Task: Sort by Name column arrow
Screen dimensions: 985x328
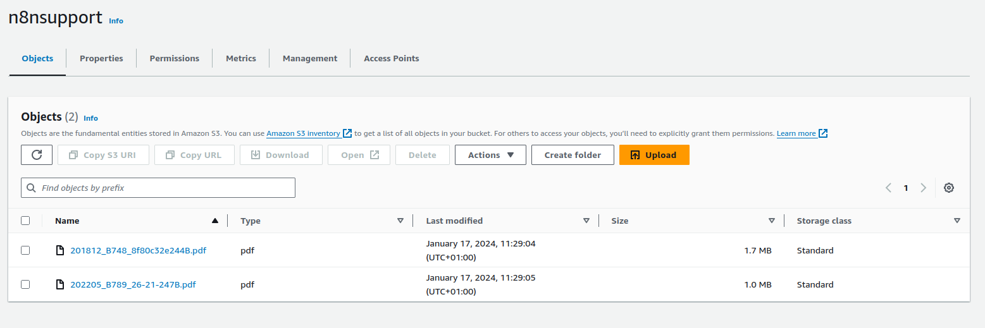Action: point(215,221)
